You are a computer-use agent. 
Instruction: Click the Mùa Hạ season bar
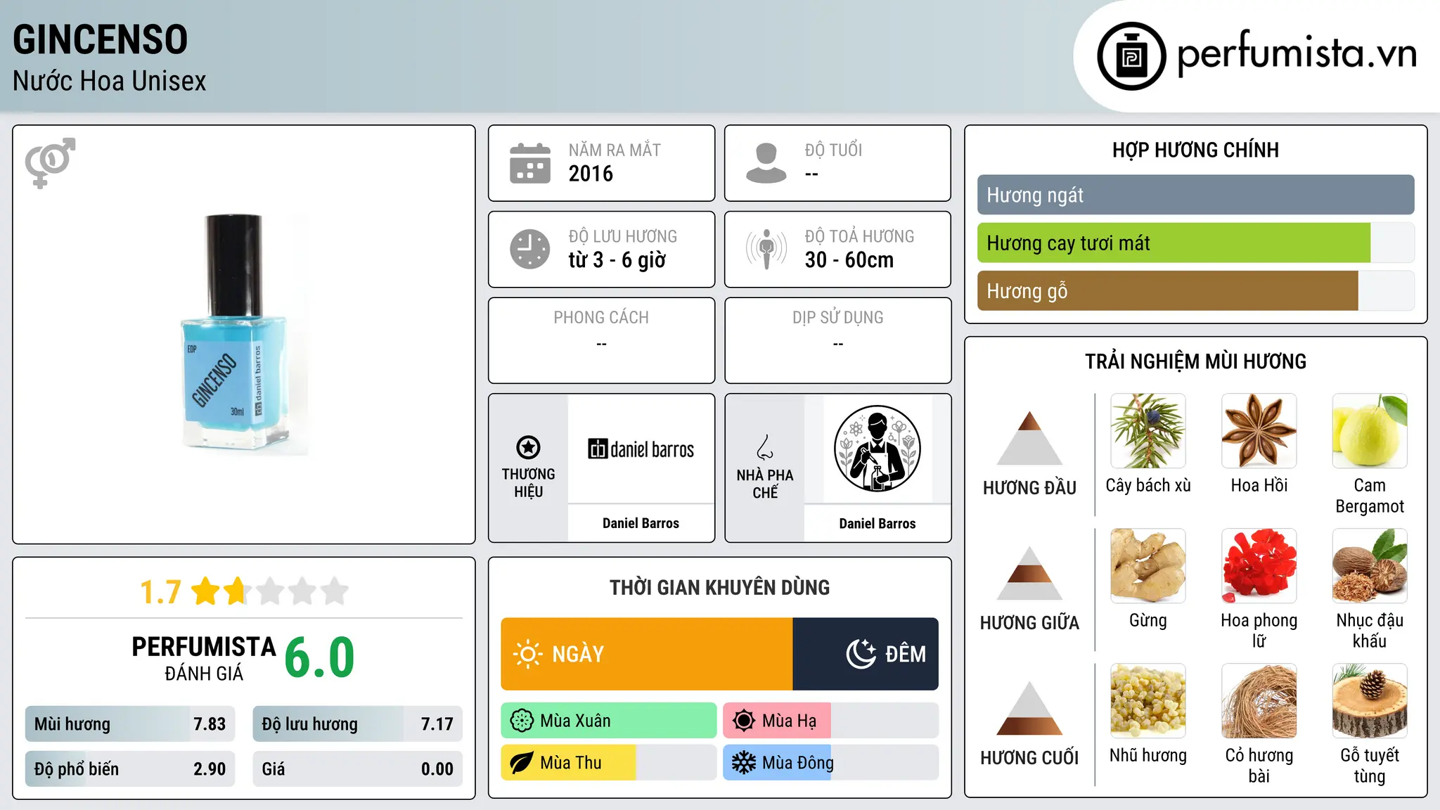[831, 721]
